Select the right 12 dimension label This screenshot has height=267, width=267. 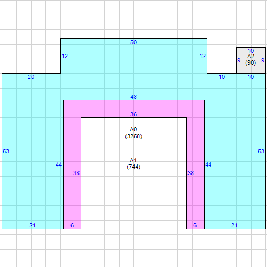click(202, 56)
